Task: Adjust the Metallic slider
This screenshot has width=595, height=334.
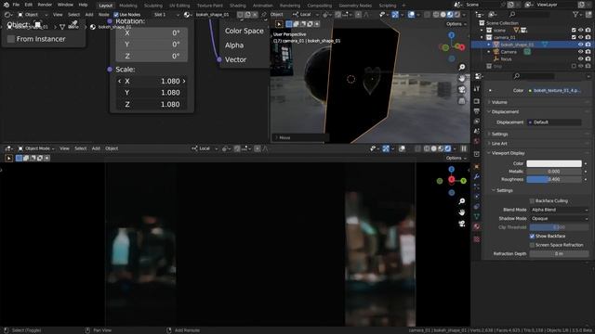Action: tap(554, 172)
